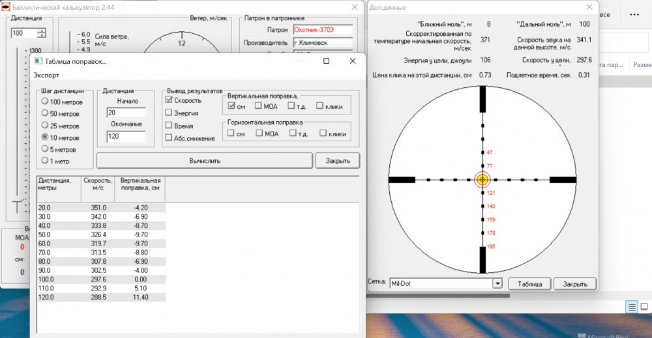Open the Экспорт menu
Screen dimensions: 652x338
coord(47,75)
